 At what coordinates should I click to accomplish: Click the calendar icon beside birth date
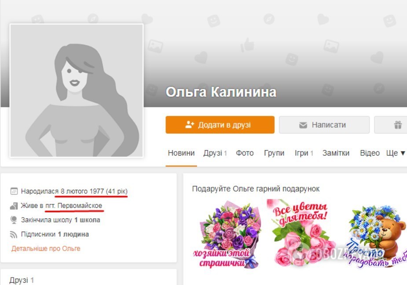coord(14,191)
